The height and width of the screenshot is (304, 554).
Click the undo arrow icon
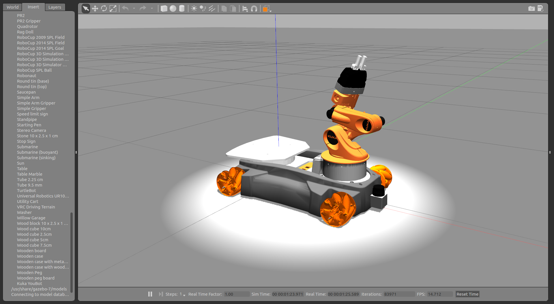pyautogui.click(x=125, y=9)
